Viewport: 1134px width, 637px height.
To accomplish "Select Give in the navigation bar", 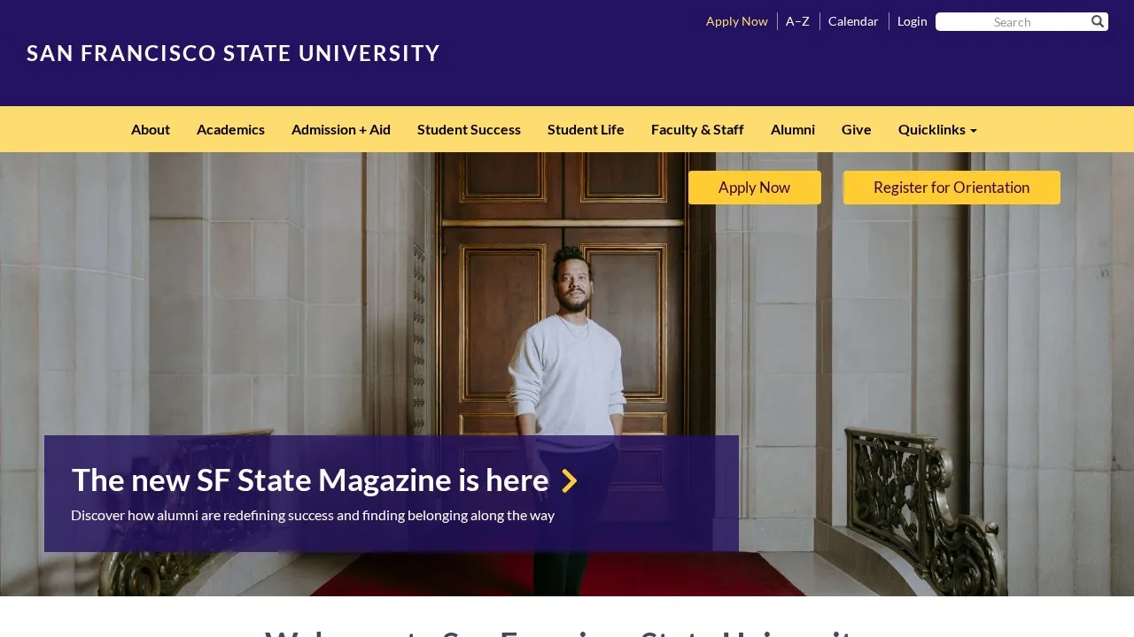I will pos(857,129).
